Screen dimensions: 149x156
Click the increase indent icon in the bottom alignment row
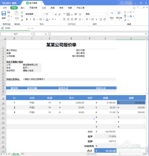76,19
